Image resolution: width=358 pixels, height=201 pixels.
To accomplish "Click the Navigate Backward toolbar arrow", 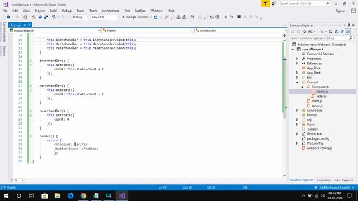I will click(8, 17).
